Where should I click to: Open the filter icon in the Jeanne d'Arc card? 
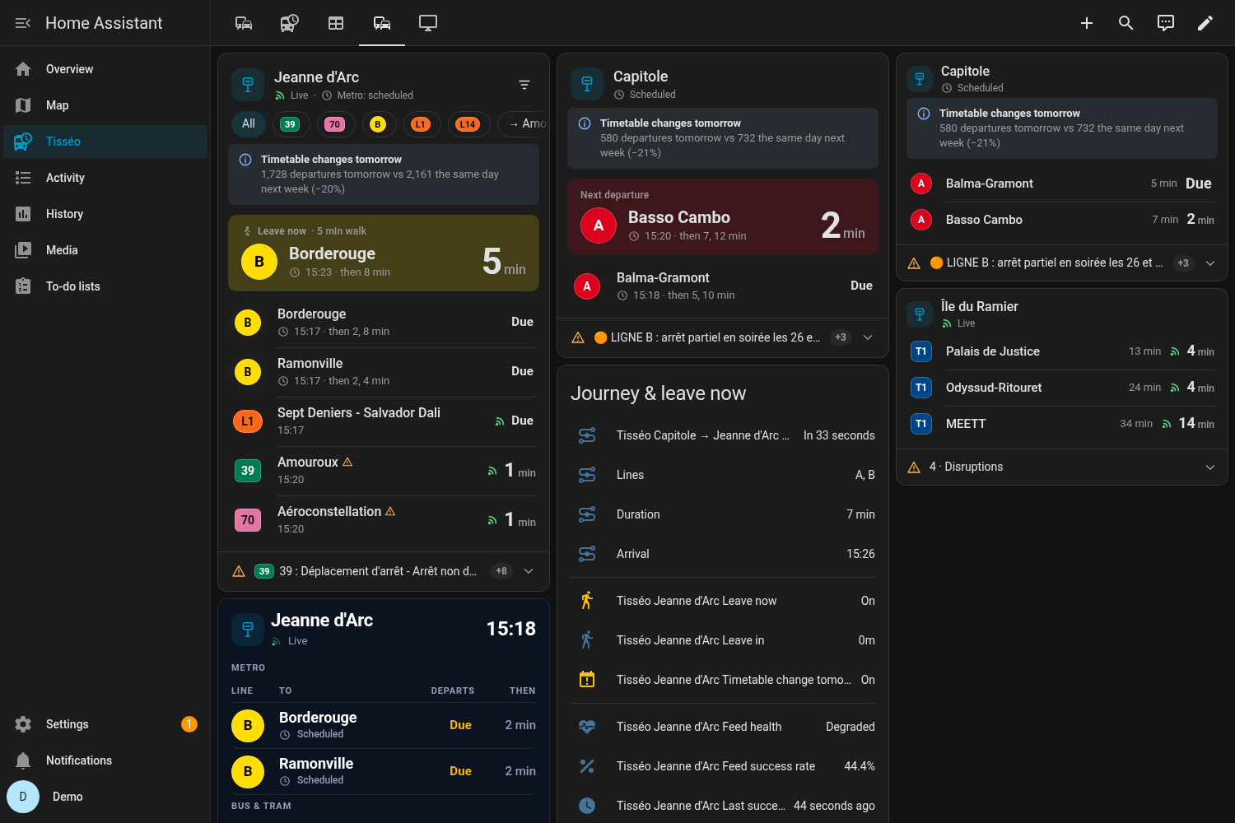pyautogui.click(x=524, y=85)
